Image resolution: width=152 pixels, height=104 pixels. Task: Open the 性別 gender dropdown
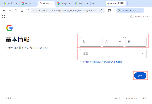pyautogui.click(x=113, y=54)
